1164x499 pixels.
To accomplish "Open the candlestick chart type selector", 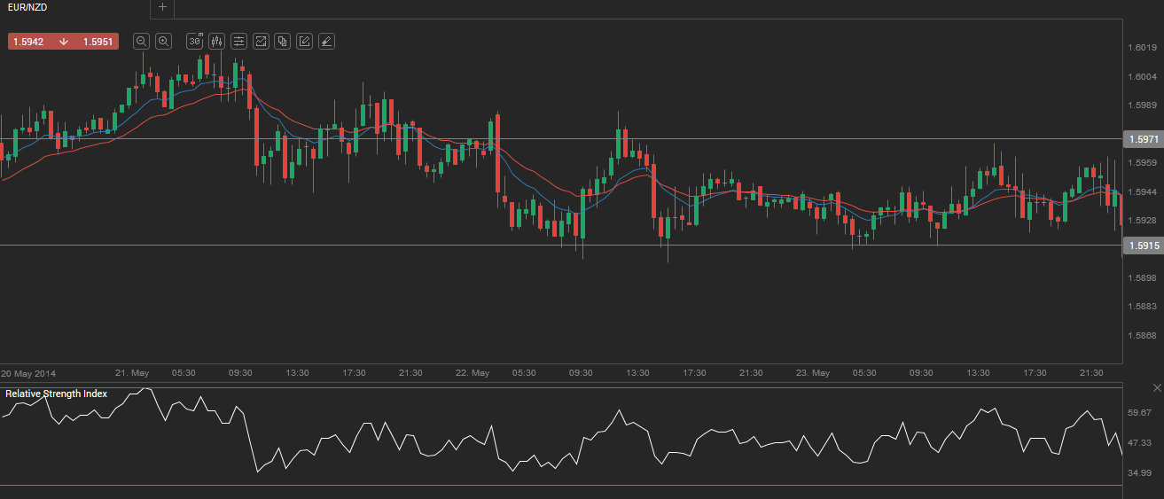I will point(216,41).
